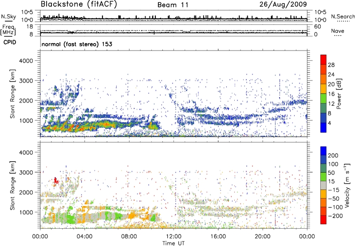Click the N.Search legend label
This screenshot has height=246, width=355.
(343, 16)
